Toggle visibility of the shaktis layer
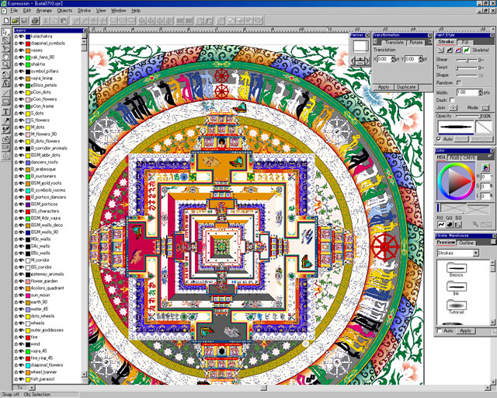The height and width of the screenshot is (398, 497). point(22,65)
